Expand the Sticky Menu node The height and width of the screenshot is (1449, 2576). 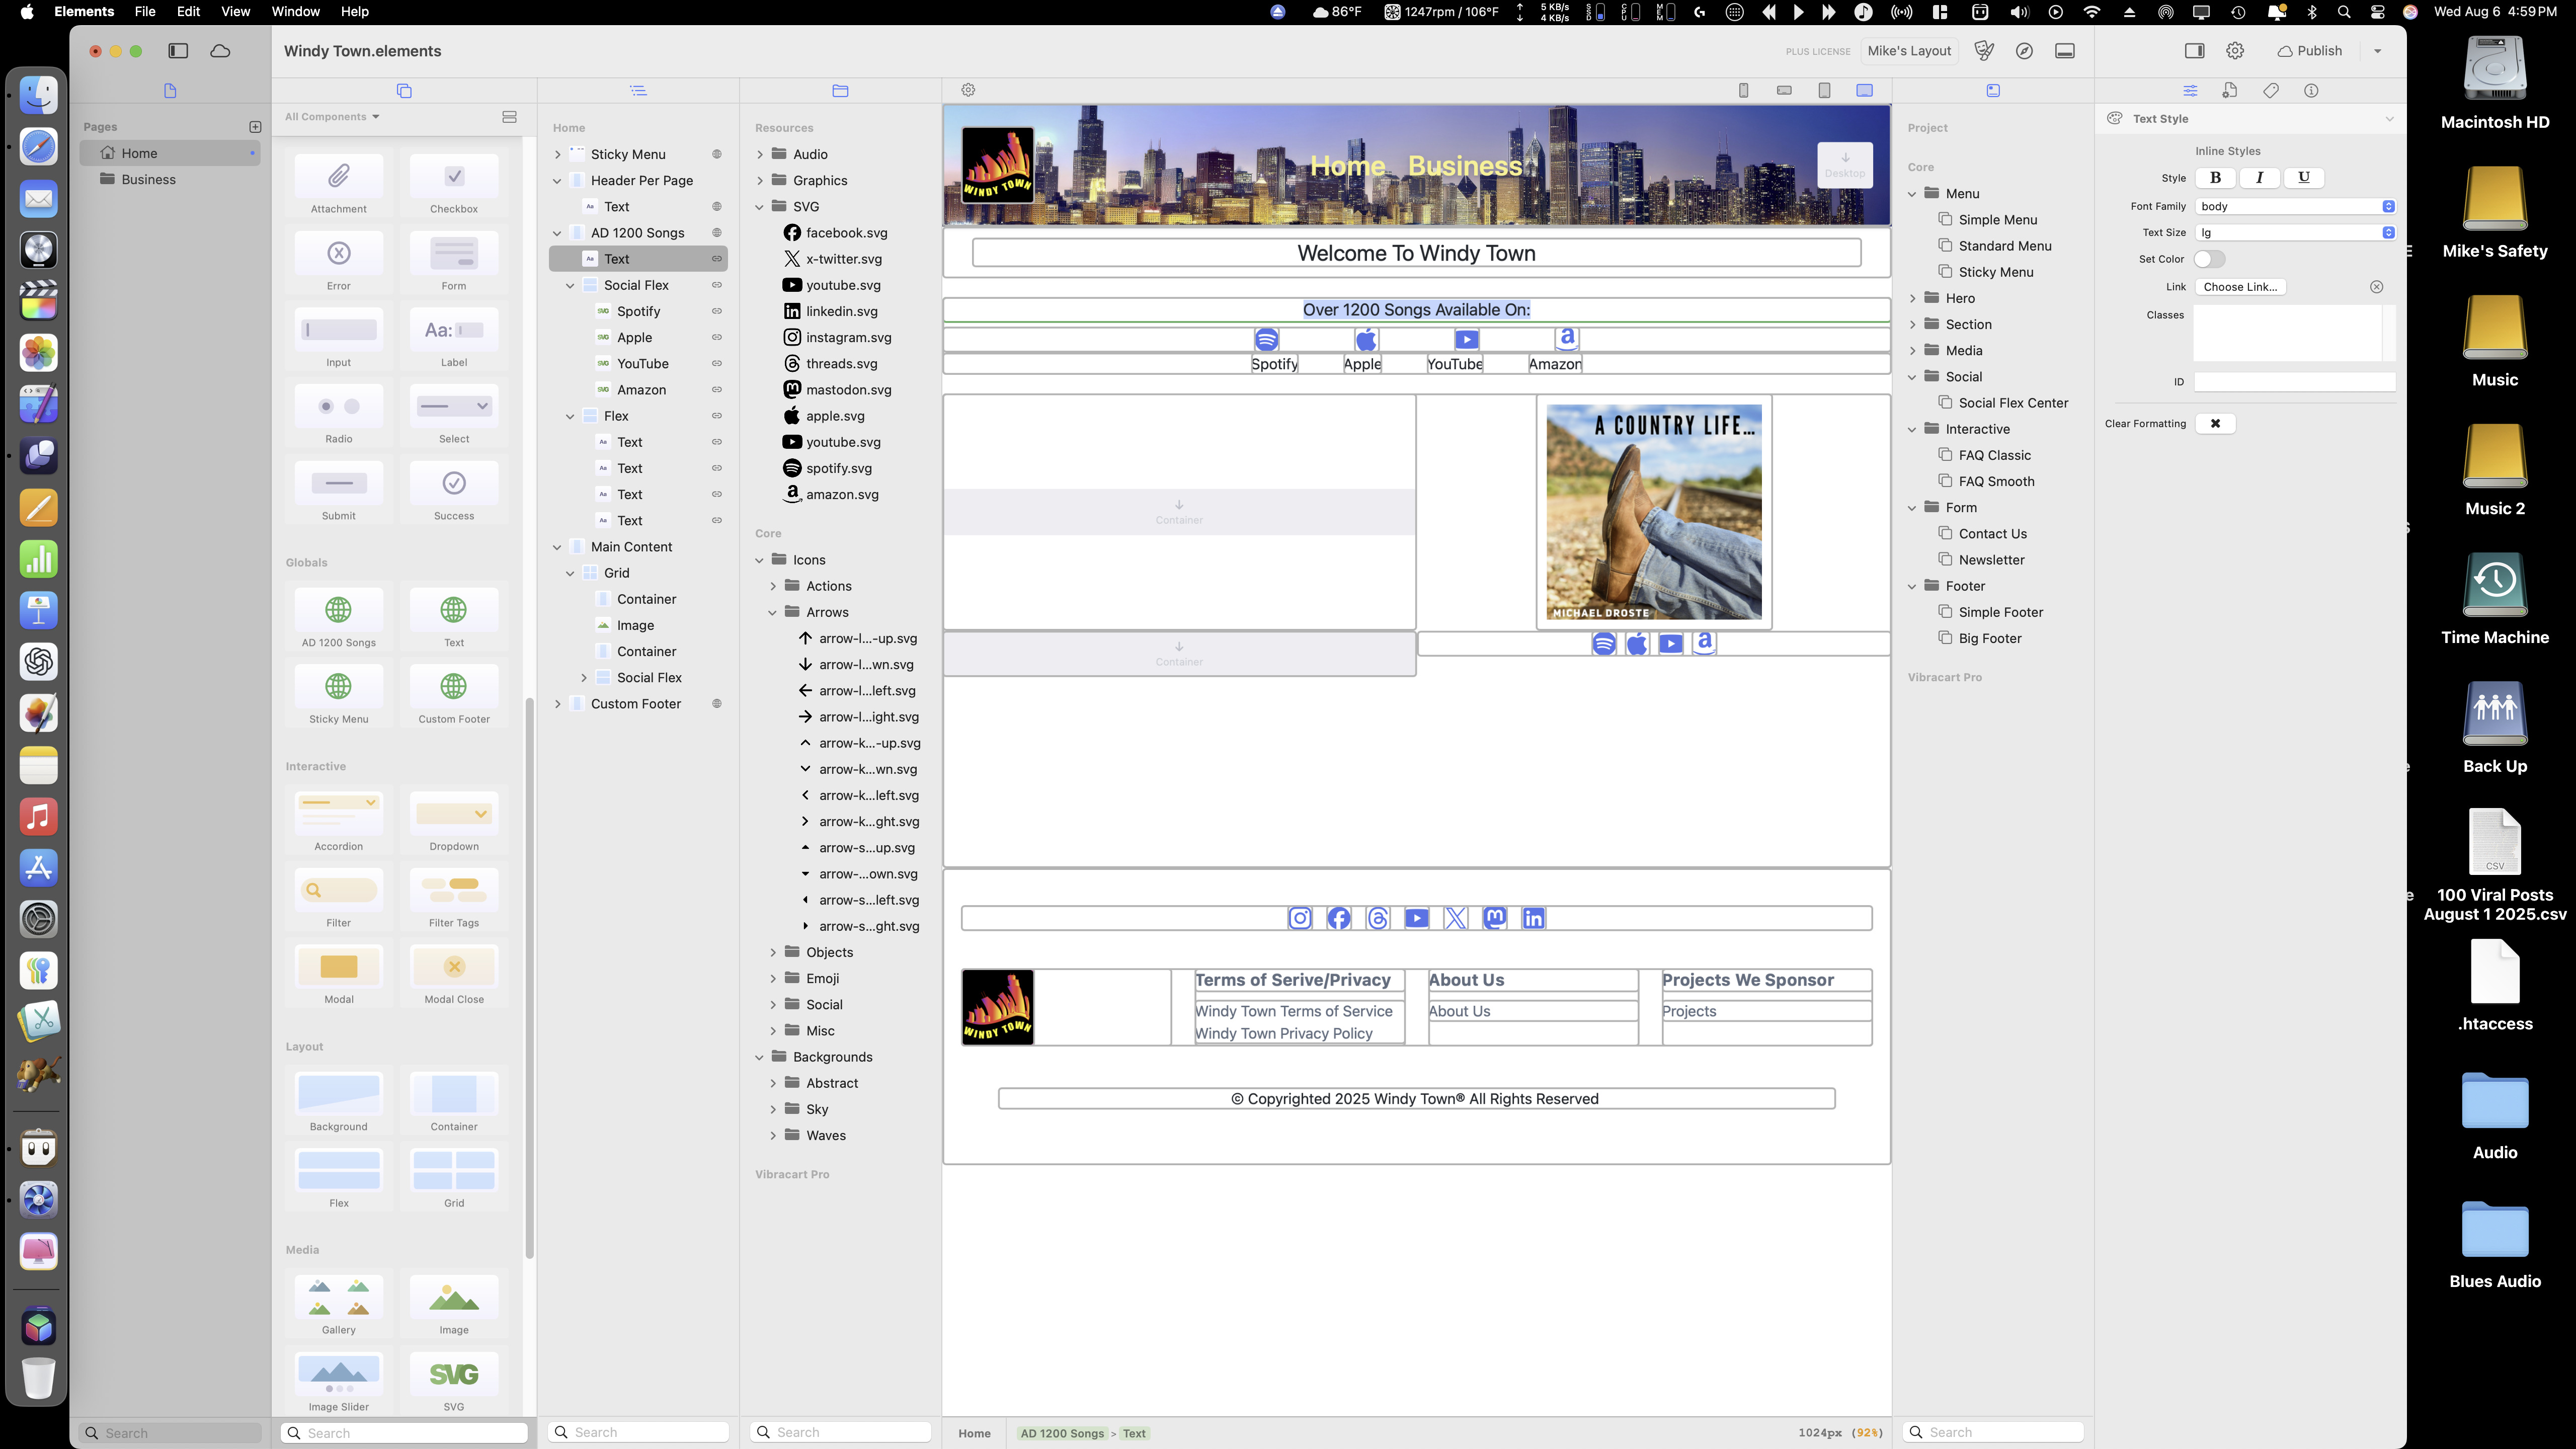point(558,154)
